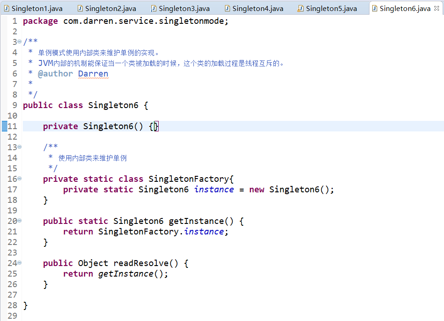Click the blue marker beside line 11
This screenshot has height=321, width=444.
click(x=5, y=126)
